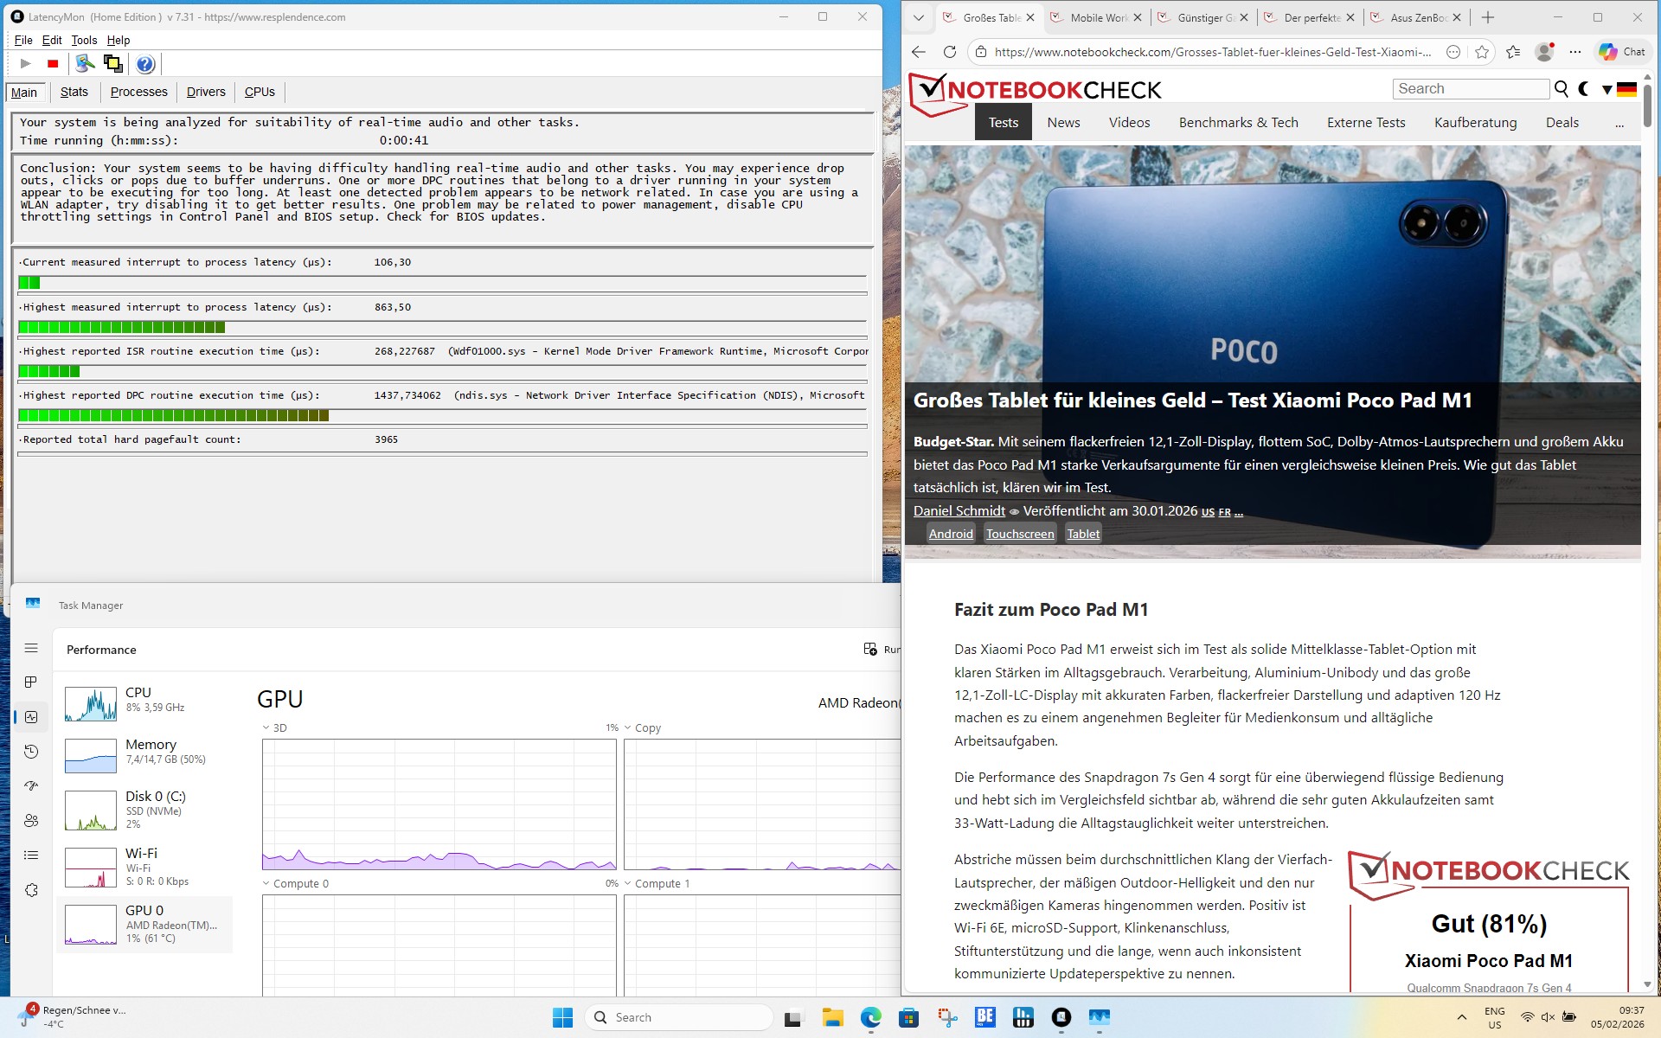Click browser Favorites star icon in address bar
This screenshot has width=1661, height=1038.
click(x=1482, y=52)
